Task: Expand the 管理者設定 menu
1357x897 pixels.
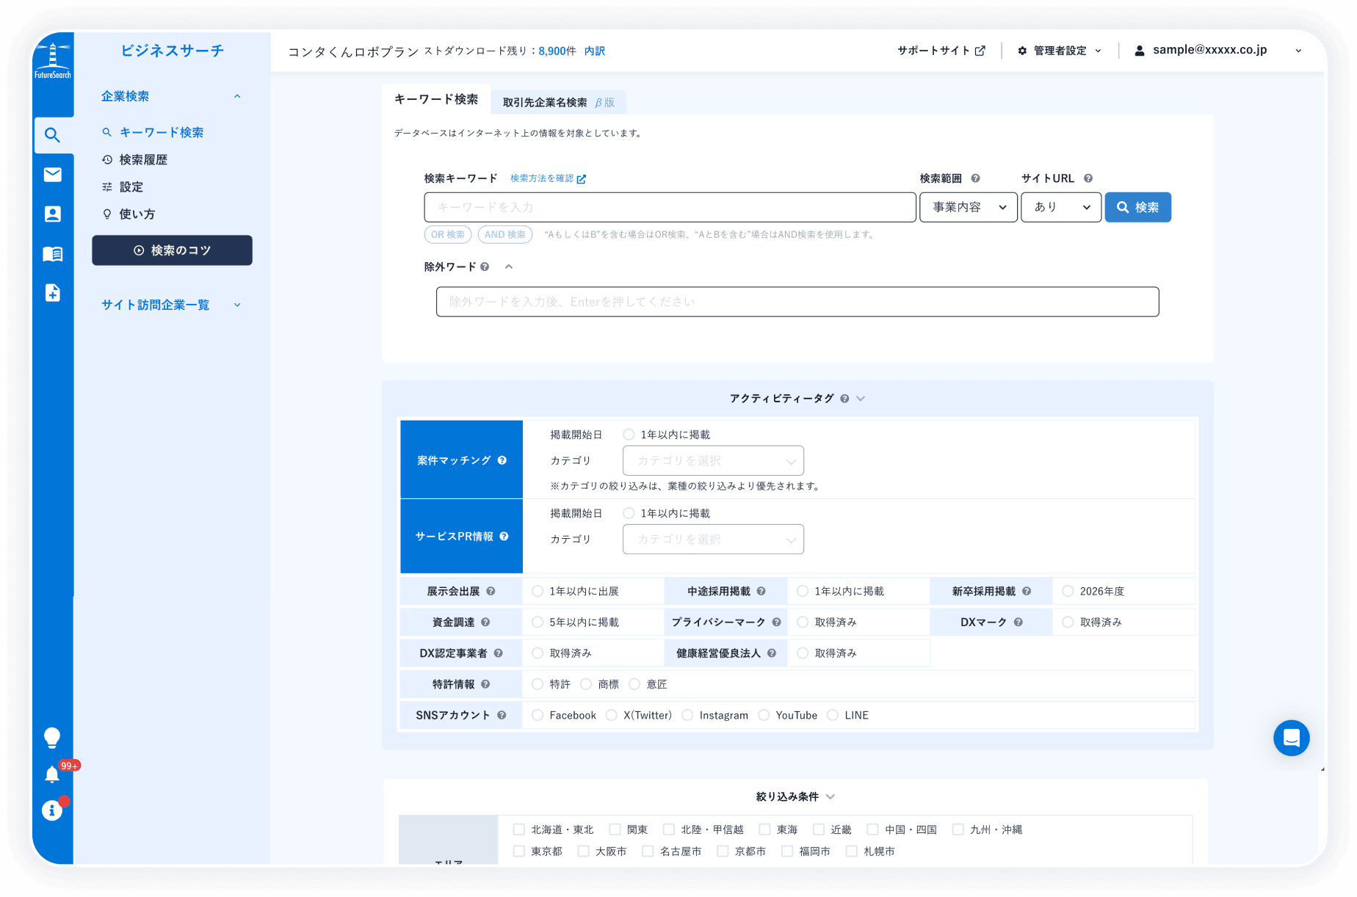Action: (1059, 51)
